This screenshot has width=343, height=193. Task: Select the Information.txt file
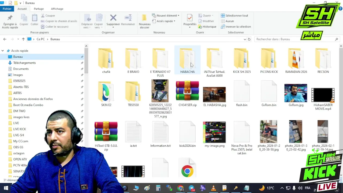point(160,135)
